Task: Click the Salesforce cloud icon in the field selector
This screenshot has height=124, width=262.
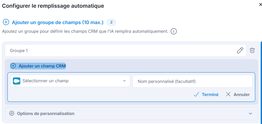Action: click(x=16, y=81)
